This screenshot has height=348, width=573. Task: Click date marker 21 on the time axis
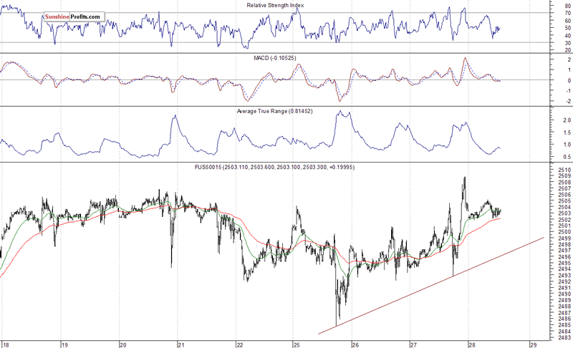click(x=181, y=344)
